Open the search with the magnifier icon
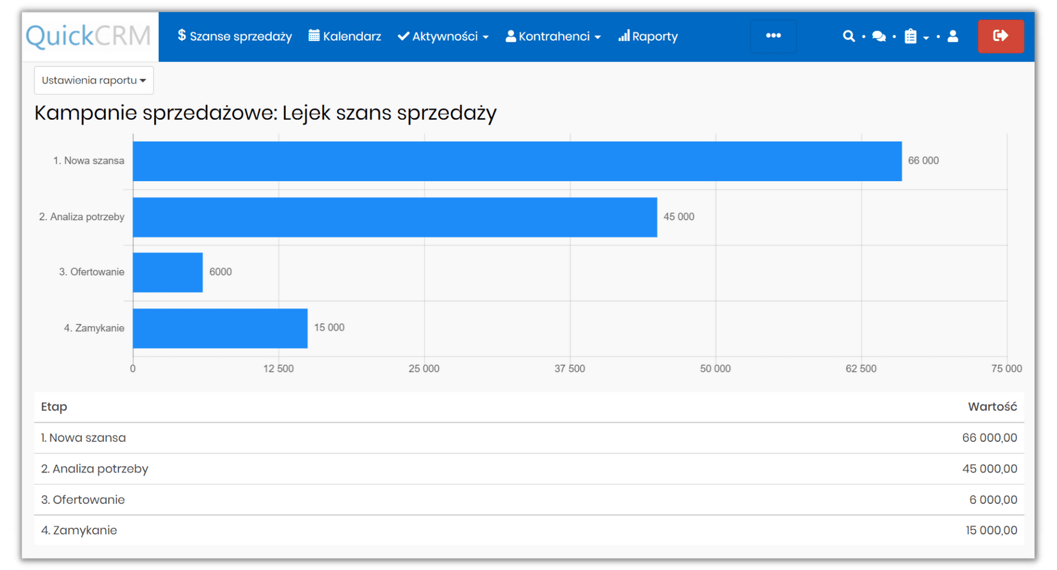1057x570 pixels. [849, 36]
